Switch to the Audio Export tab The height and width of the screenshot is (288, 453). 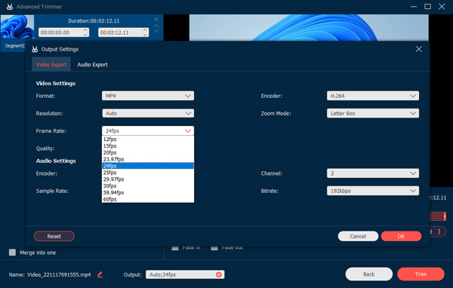[92, 65]
